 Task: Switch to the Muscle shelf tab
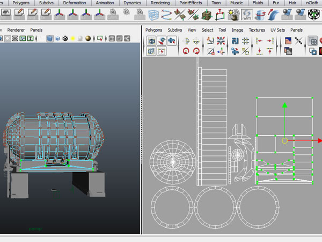coord(237,3)
